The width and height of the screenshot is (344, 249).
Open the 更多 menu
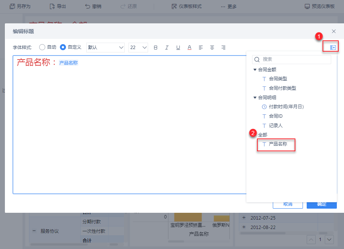[229, 6]
